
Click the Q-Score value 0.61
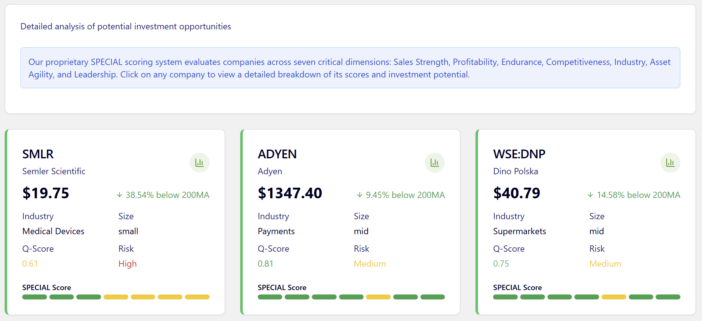[x=30, y=264]
